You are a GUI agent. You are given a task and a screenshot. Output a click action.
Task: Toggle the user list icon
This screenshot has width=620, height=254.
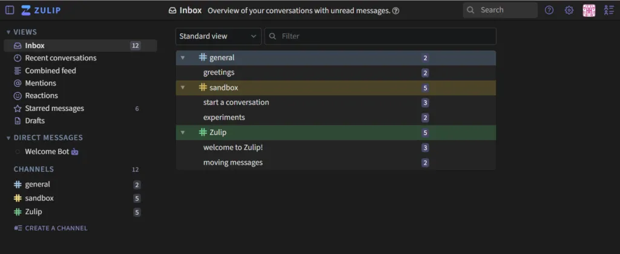tap(608, 10)
